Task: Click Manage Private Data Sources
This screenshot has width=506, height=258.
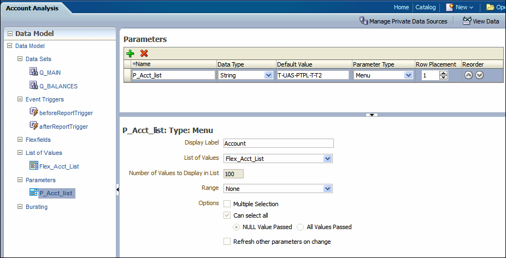Action: coord(403,21)
